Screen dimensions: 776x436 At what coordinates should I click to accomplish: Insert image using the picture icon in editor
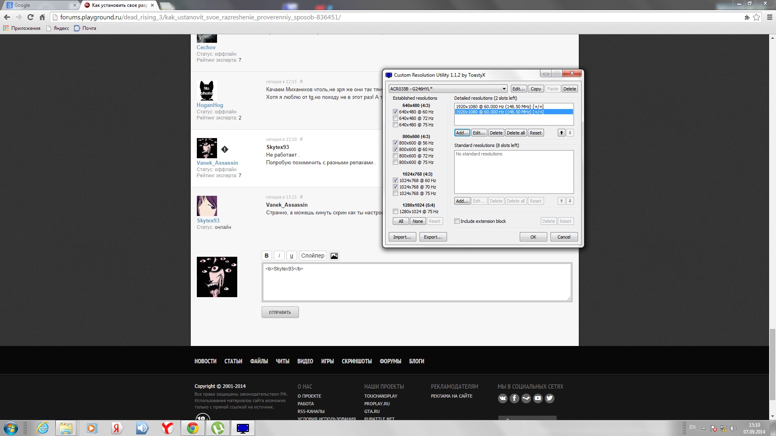(334, 256)
